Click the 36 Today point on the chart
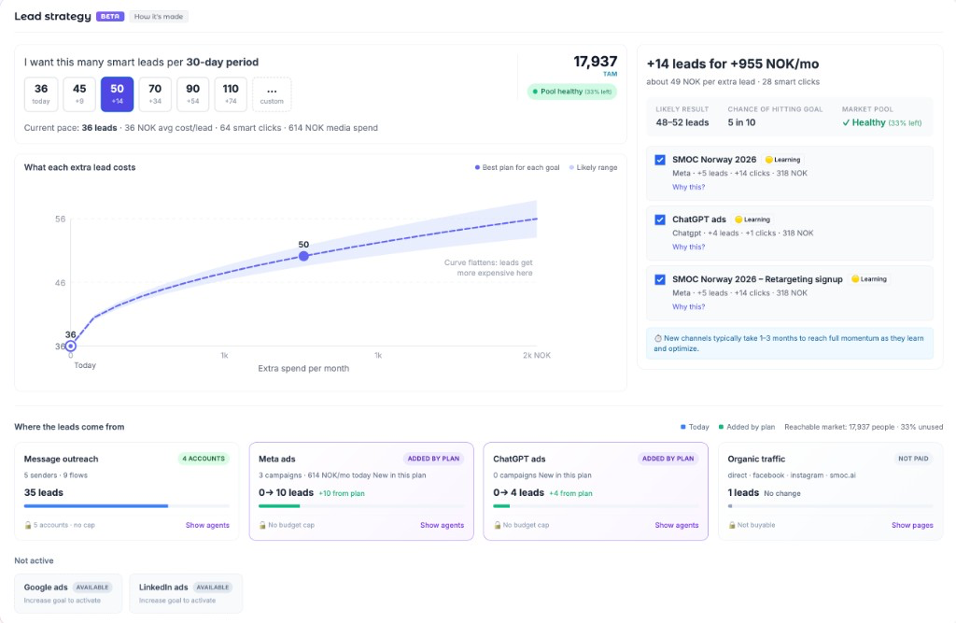The height and width of the screenshot is (623, 956). point(71,346)
